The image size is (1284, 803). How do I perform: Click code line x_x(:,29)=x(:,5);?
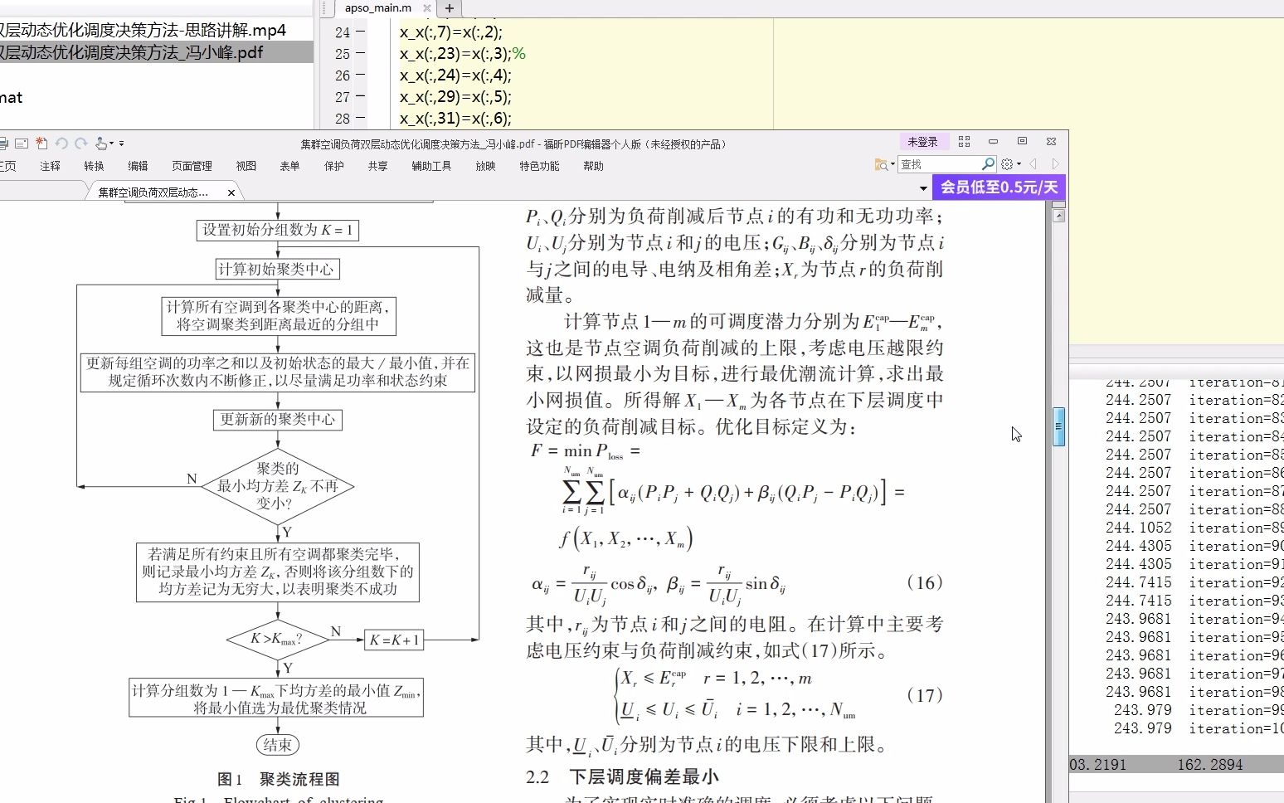[455, 97]
